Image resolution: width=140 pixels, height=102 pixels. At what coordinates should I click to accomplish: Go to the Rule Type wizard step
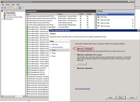[55, 44]
